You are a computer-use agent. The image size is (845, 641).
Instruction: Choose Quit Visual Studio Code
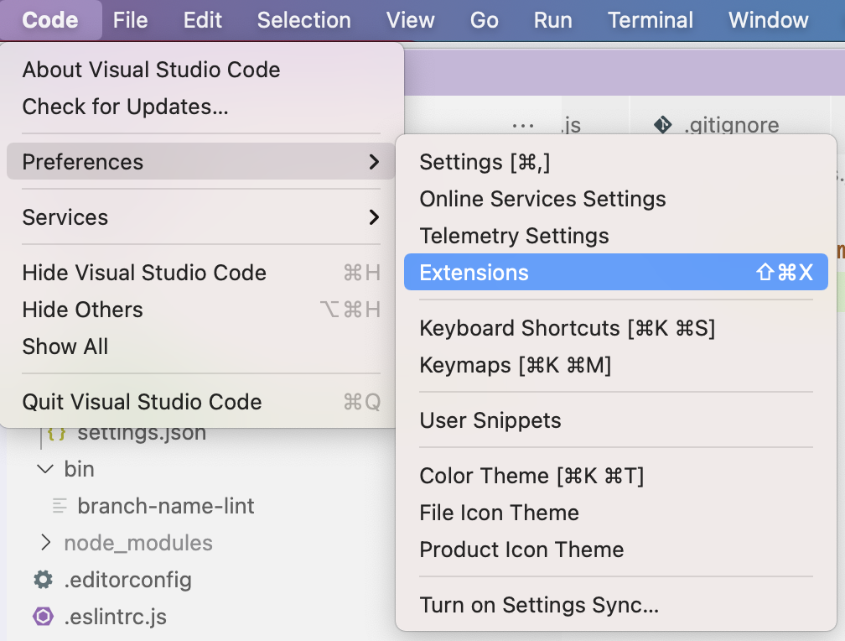[201, 401]
